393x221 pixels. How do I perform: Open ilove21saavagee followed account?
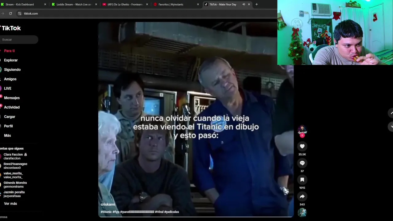coord(15,166)
